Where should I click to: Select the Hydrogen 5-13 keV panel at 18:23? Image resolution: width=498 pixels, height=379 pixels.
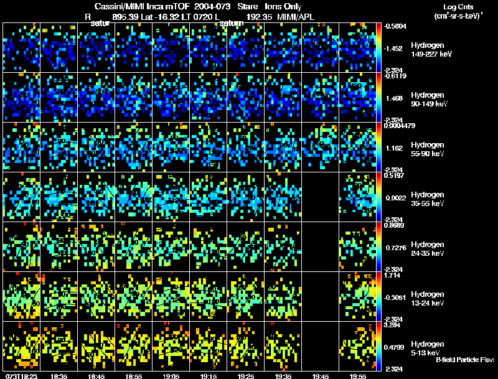(x=21, y=346)
